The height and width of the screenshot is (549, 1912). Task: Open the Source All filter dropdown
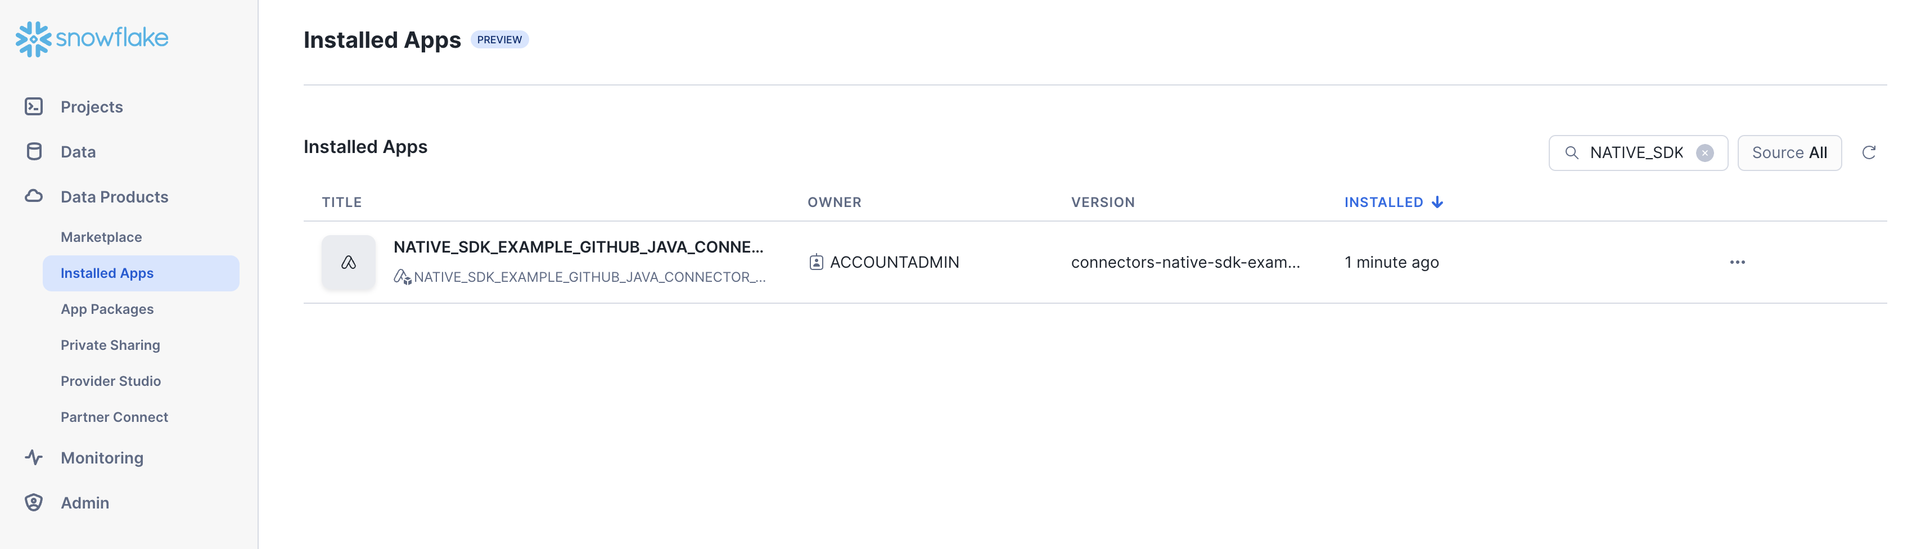[x=1789, y=153]
